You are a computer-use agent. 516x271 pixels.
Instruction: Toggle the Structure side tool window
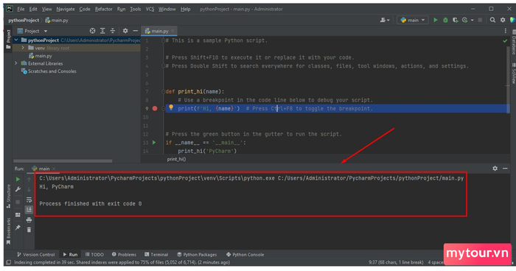coord(9,197)
